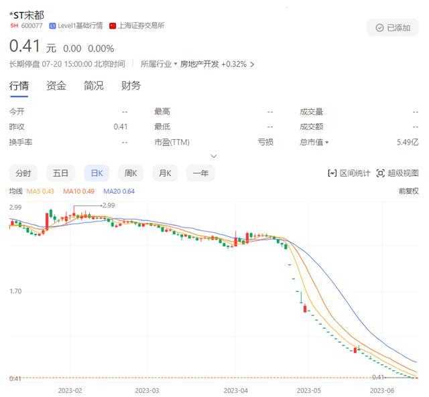Select the 周K chart period
Viewport: 429px width, 397px height.
(131, 173)
